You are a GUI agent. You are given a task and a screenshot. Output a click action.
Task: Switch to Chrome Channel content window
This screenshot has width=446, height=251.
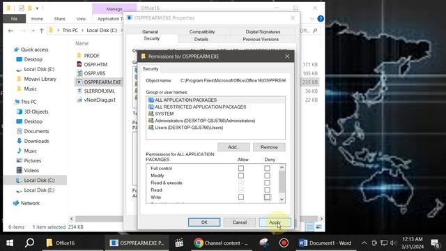pyautogui.click(x=221, y=243)
